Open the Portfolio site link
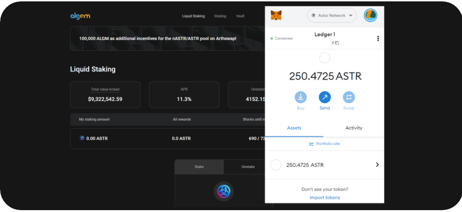 coord(325,144)
